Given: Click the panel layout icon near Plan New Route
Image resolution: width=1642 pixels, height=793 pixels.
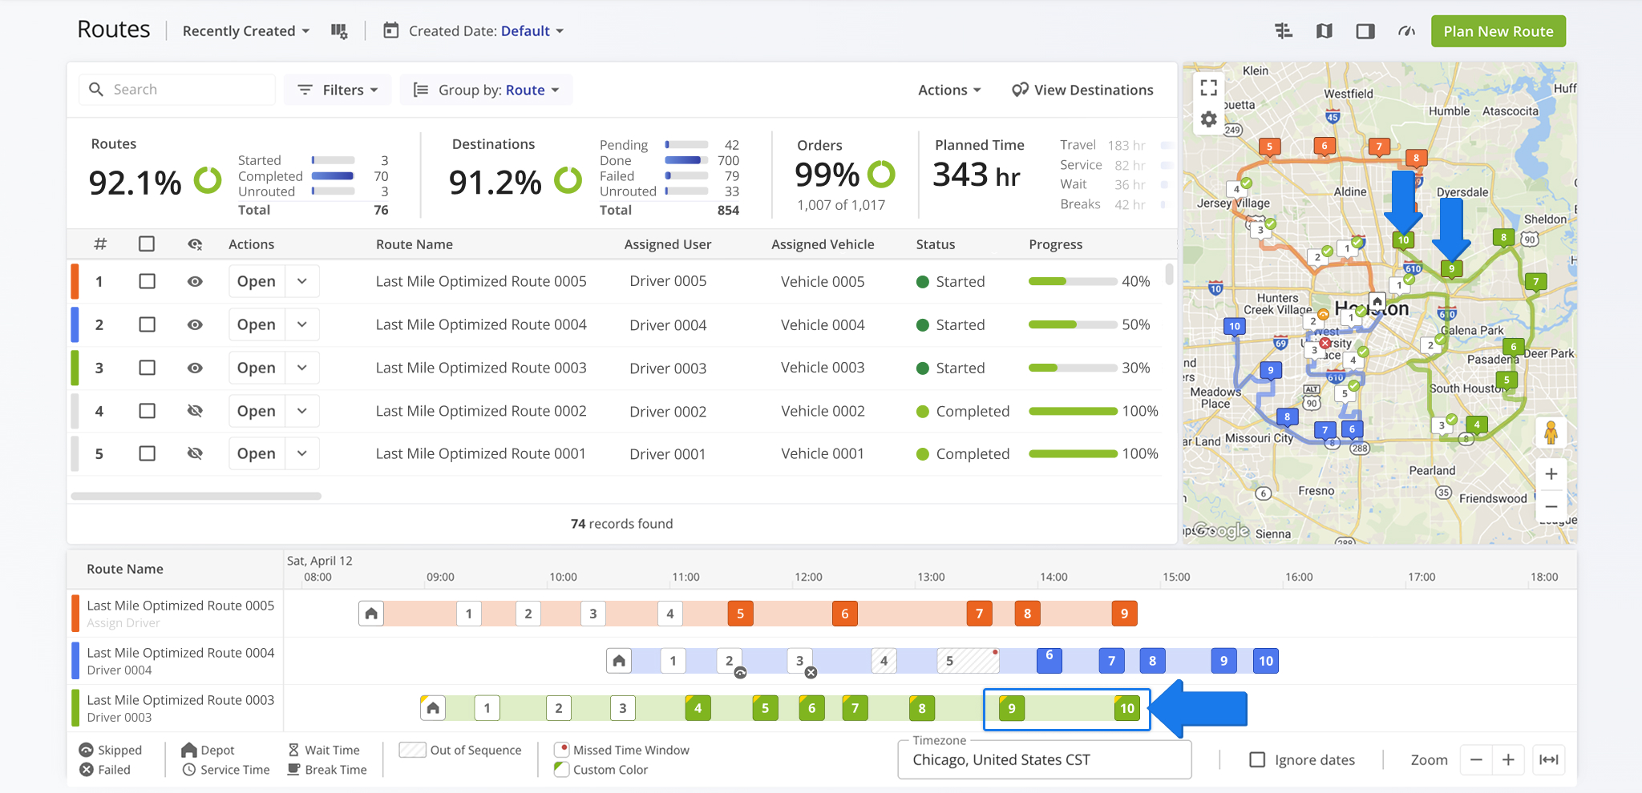Looking at the screenshot, I should tap(1365, 30).
